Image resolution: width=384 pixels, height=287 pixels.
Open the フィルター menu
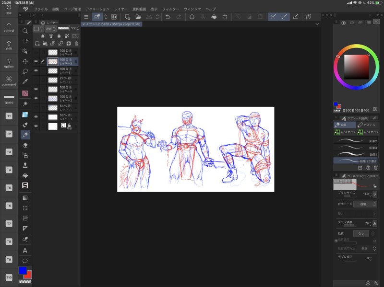click(x=170, y=9)
